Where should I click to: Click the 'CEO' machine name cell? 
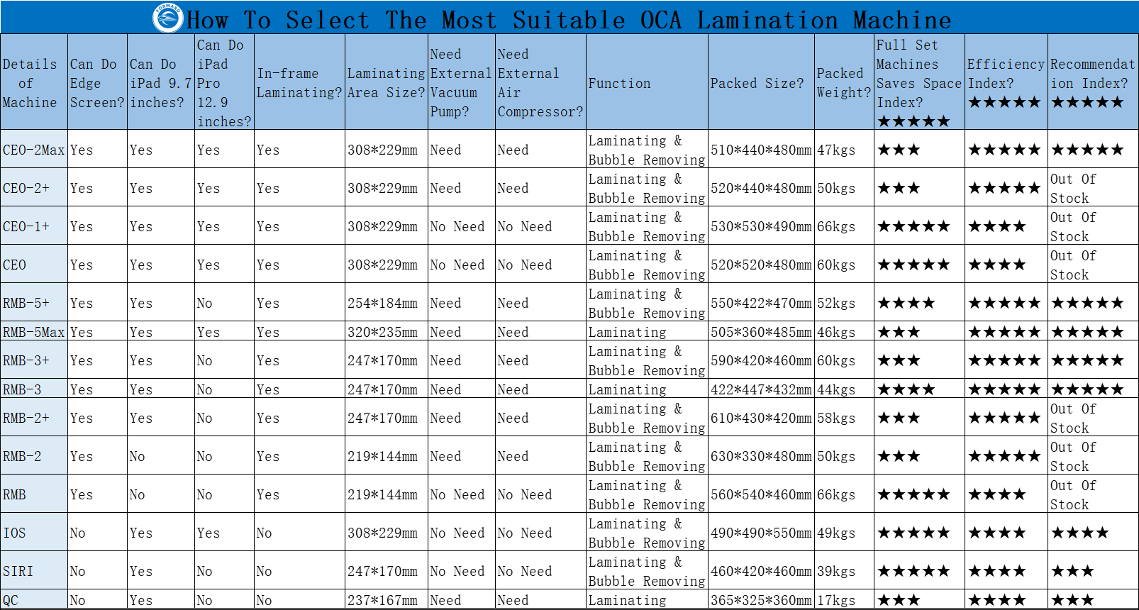point(34,265)
